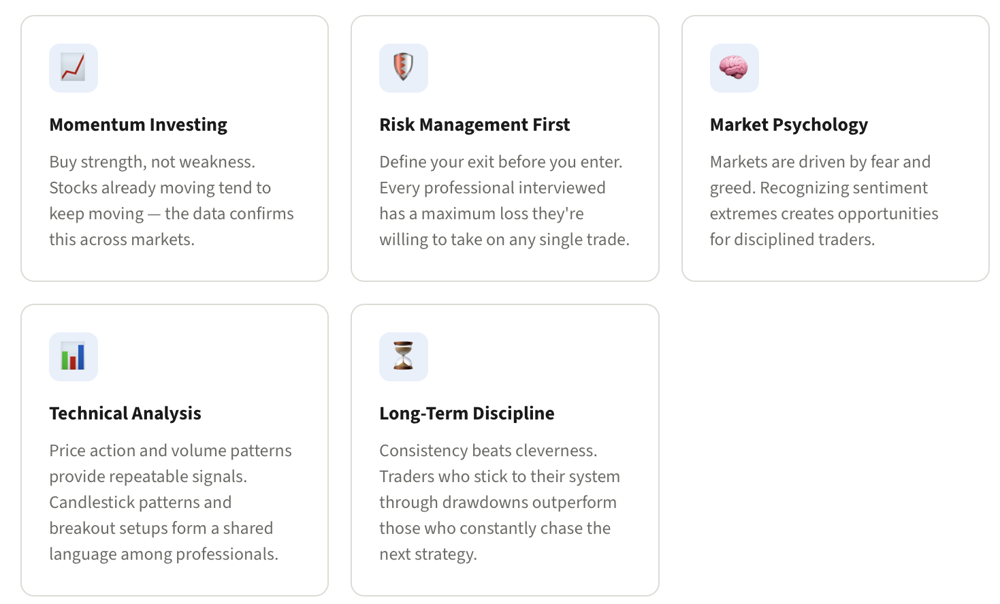Select the Risk Management First heading
1000x604 pixels.
(474, 125)
